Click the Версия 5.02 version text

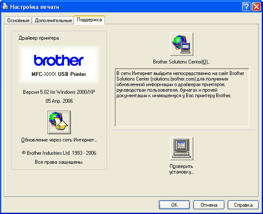pos(59,92)
